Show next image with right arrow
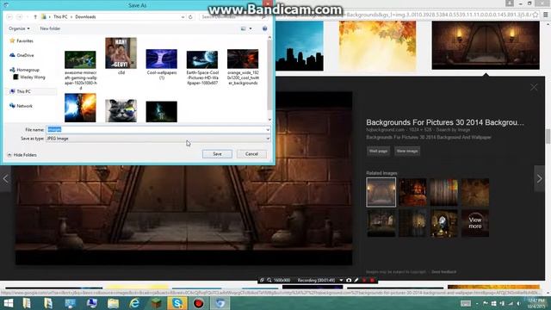 [540, 178]
